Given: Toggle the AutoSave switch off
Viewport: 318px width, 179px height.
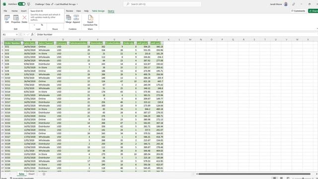Looking at the screenshot, I should pos(21,4).
